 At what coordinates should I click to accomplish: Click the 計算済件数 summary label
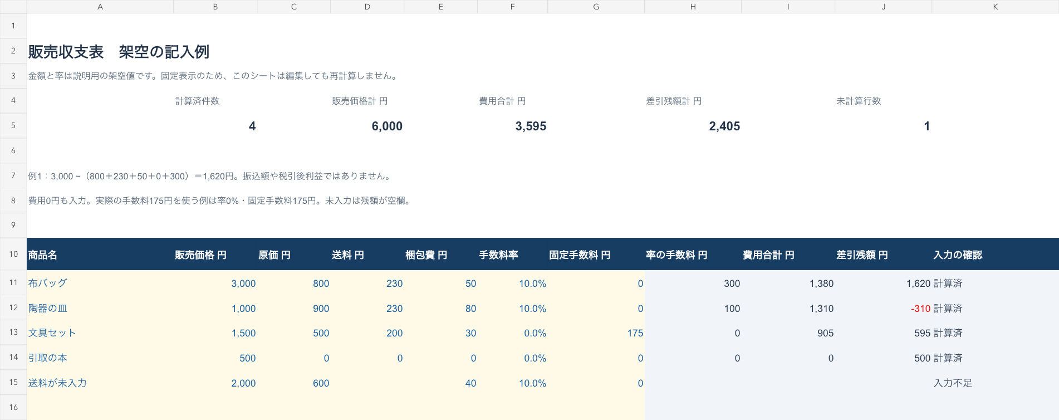(x=198, y=101)
